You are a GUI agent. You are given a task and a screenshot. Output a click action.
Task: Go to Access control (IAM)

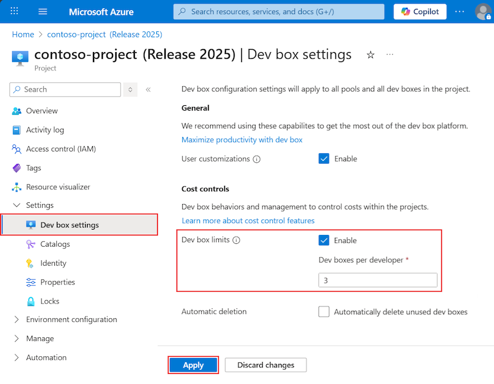pyautogui.click(x=60, y=149)
